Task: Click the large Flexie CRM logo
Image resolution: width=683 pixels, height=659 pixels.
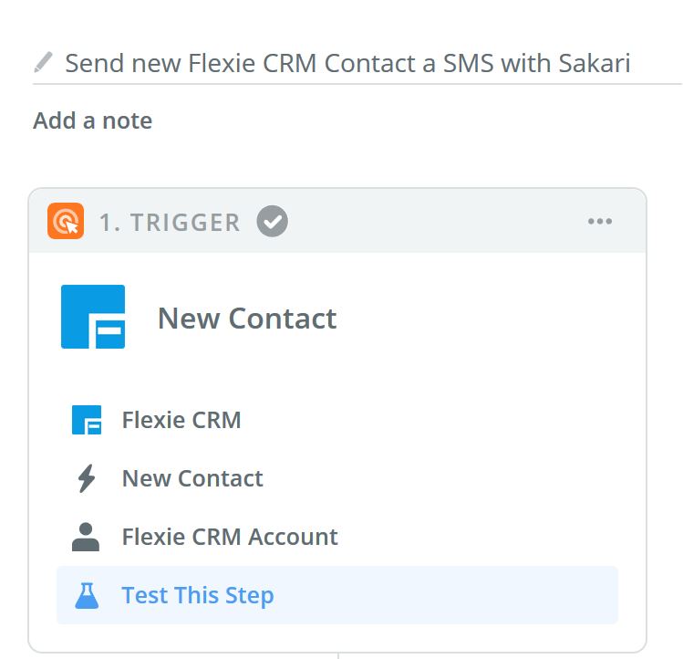Action: [x=93, y=317]
